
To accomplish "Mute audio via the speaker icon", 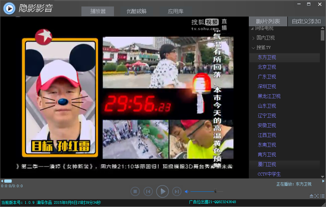I will (x=187, y=192).
